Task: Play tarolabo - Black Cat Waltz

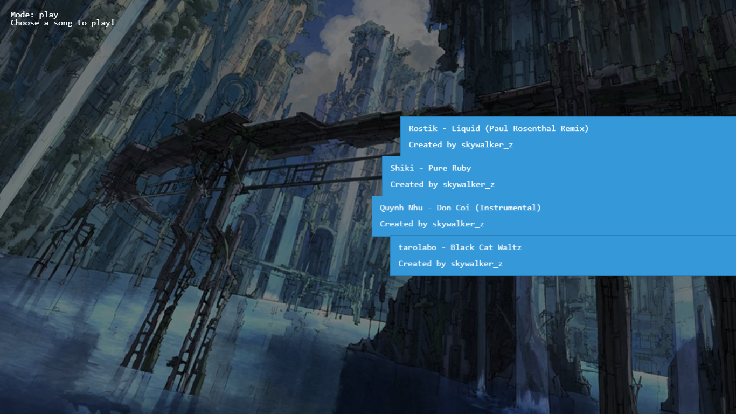Action: coord(563,256)
